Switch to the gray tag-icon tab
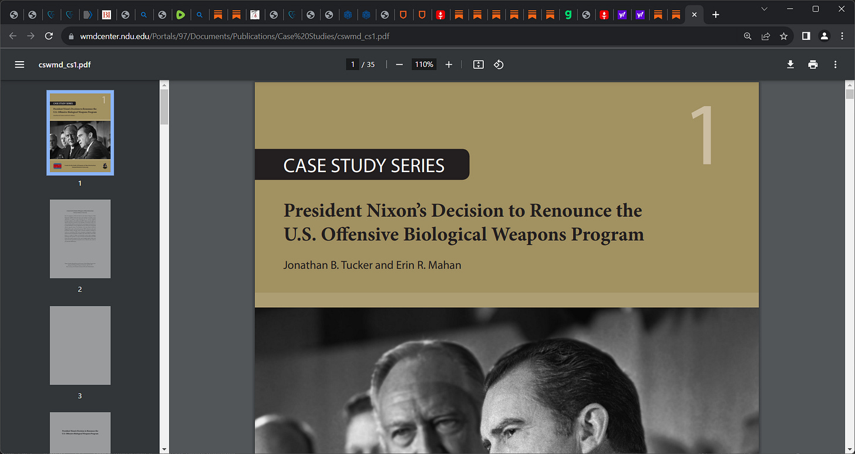 click(x=87, y=15)
